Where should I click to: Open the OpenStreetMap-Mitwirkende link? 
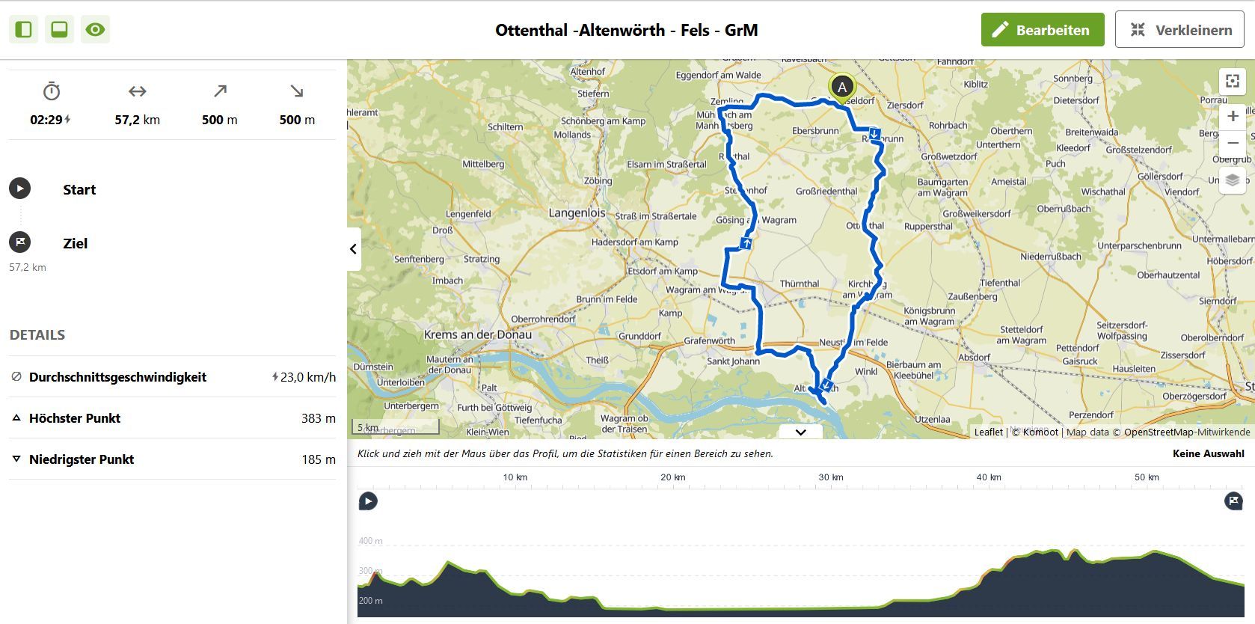1187,432
